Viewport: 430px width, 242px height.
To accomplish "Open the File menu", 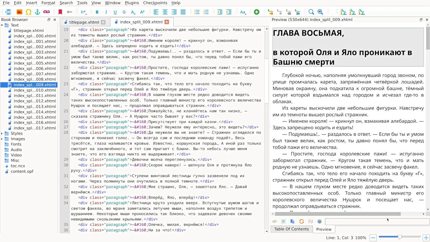I will (6, 3).
